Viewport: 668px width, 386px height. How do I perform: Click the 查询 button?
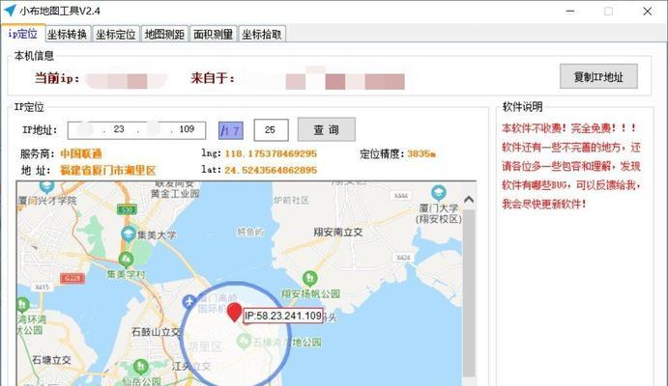[x=327, y=129]
